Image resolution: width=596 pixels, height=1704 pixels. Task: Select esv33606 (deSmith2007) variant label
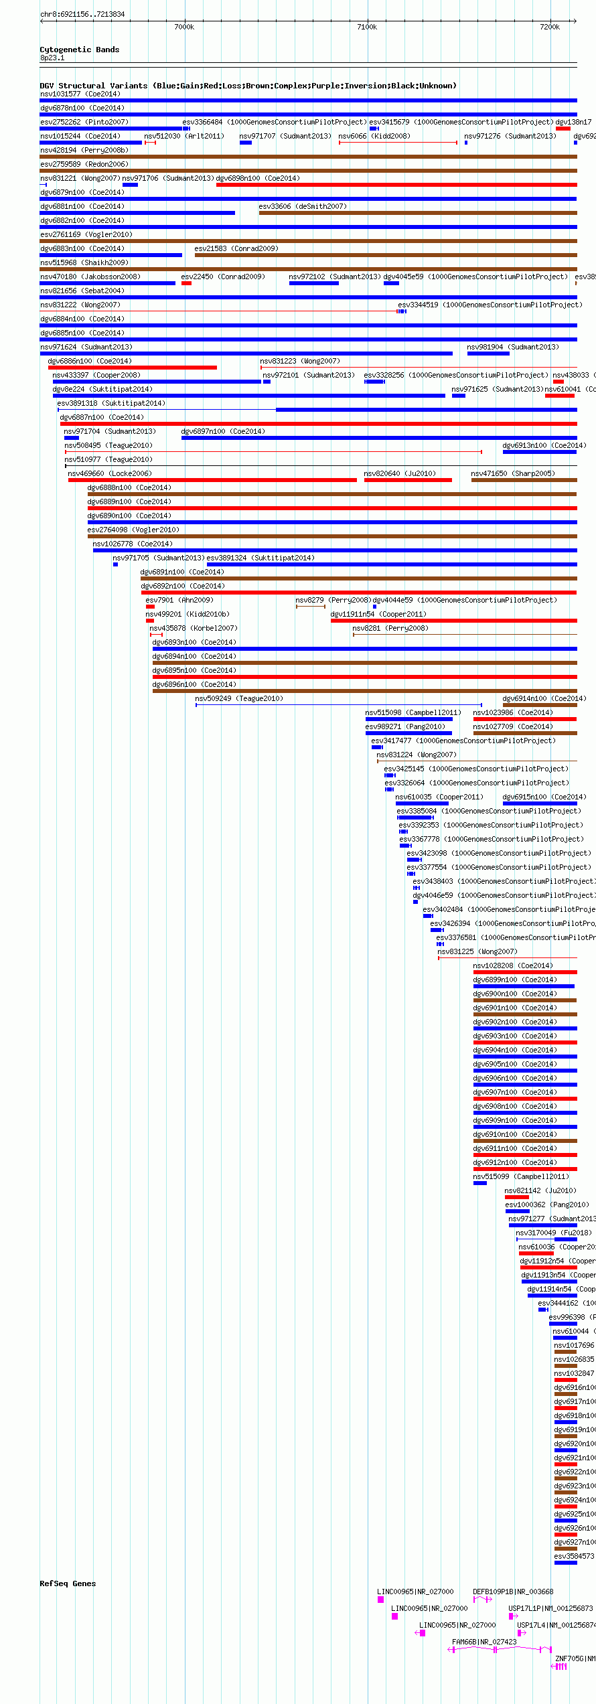303,206
